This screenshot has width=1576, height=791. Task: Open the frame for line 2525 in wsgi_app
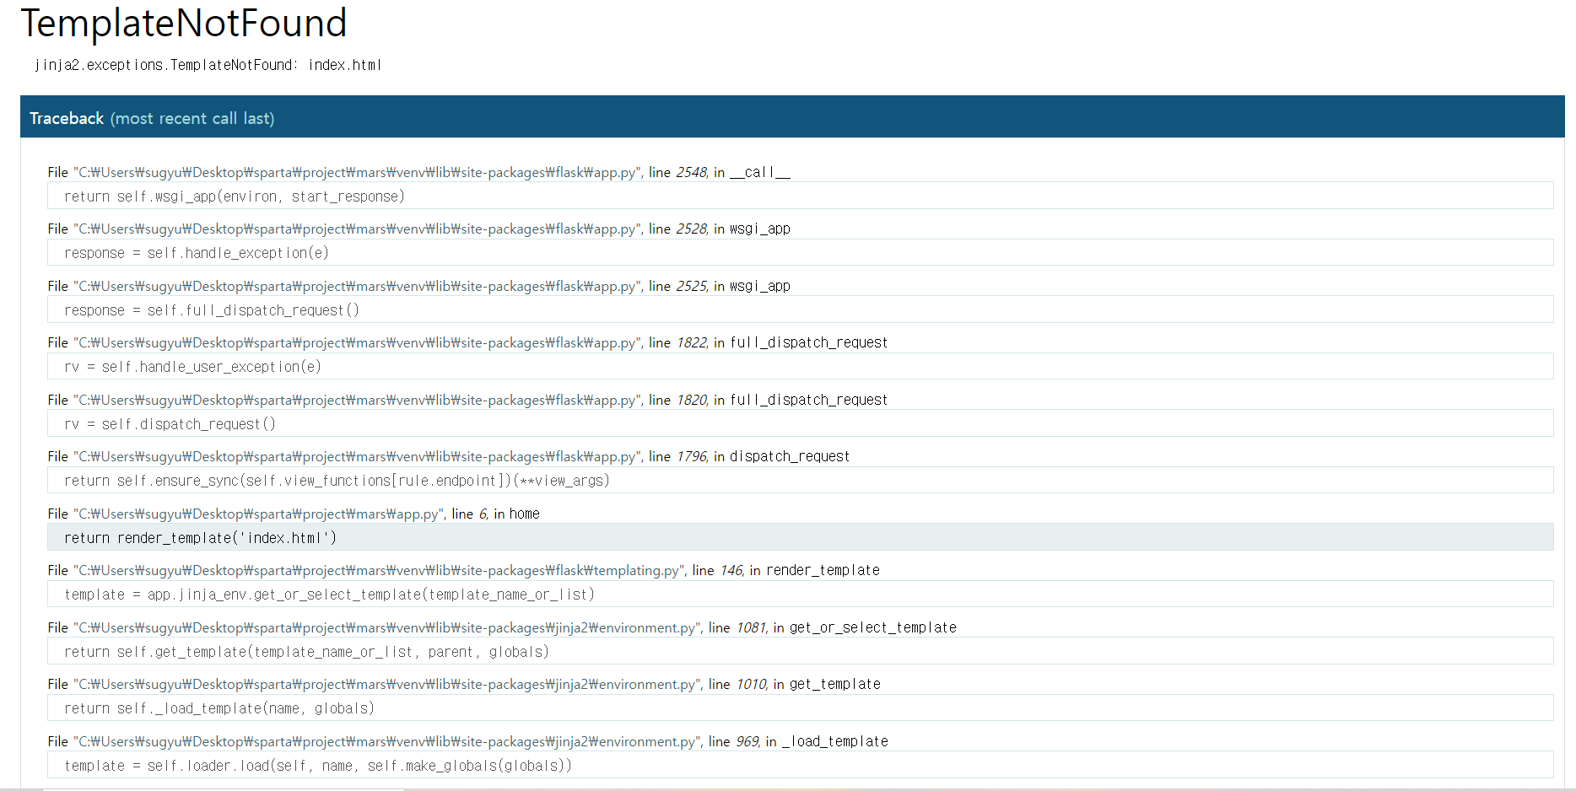(x=419, y=286)
